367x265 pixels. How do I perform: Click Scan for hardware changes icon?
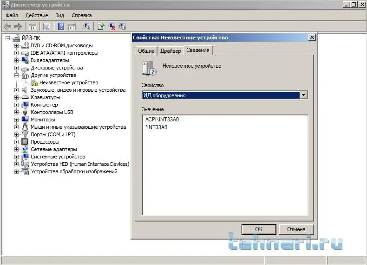pos(86,26)
